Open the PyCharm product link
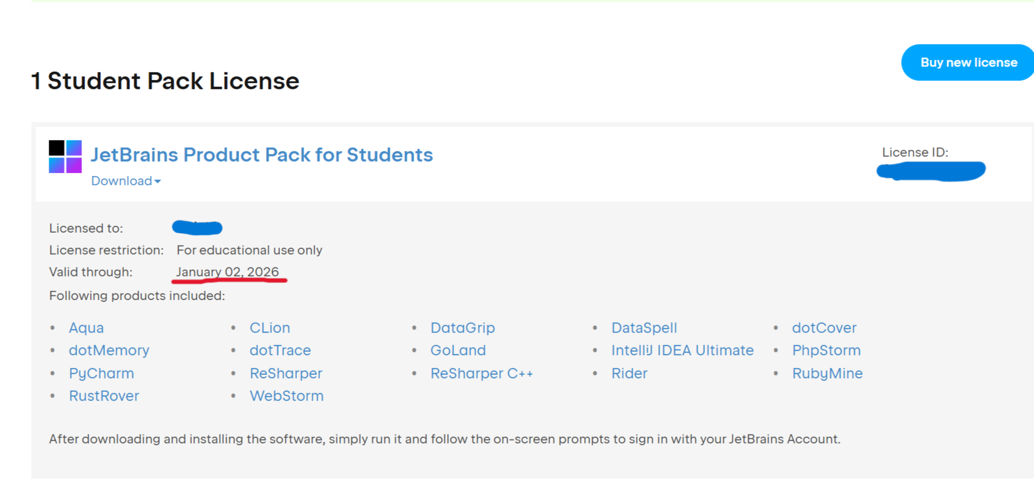Screen dimensions: 1034x503 coord(101,374)
